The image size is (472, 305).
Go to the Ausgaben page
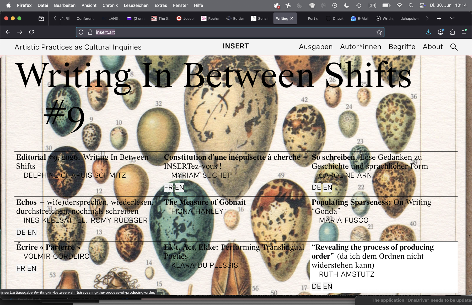(x=316, y=47)
